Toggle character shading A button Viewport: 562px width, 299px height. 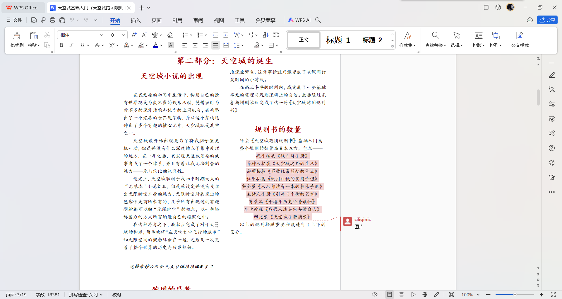pos(171,45)
